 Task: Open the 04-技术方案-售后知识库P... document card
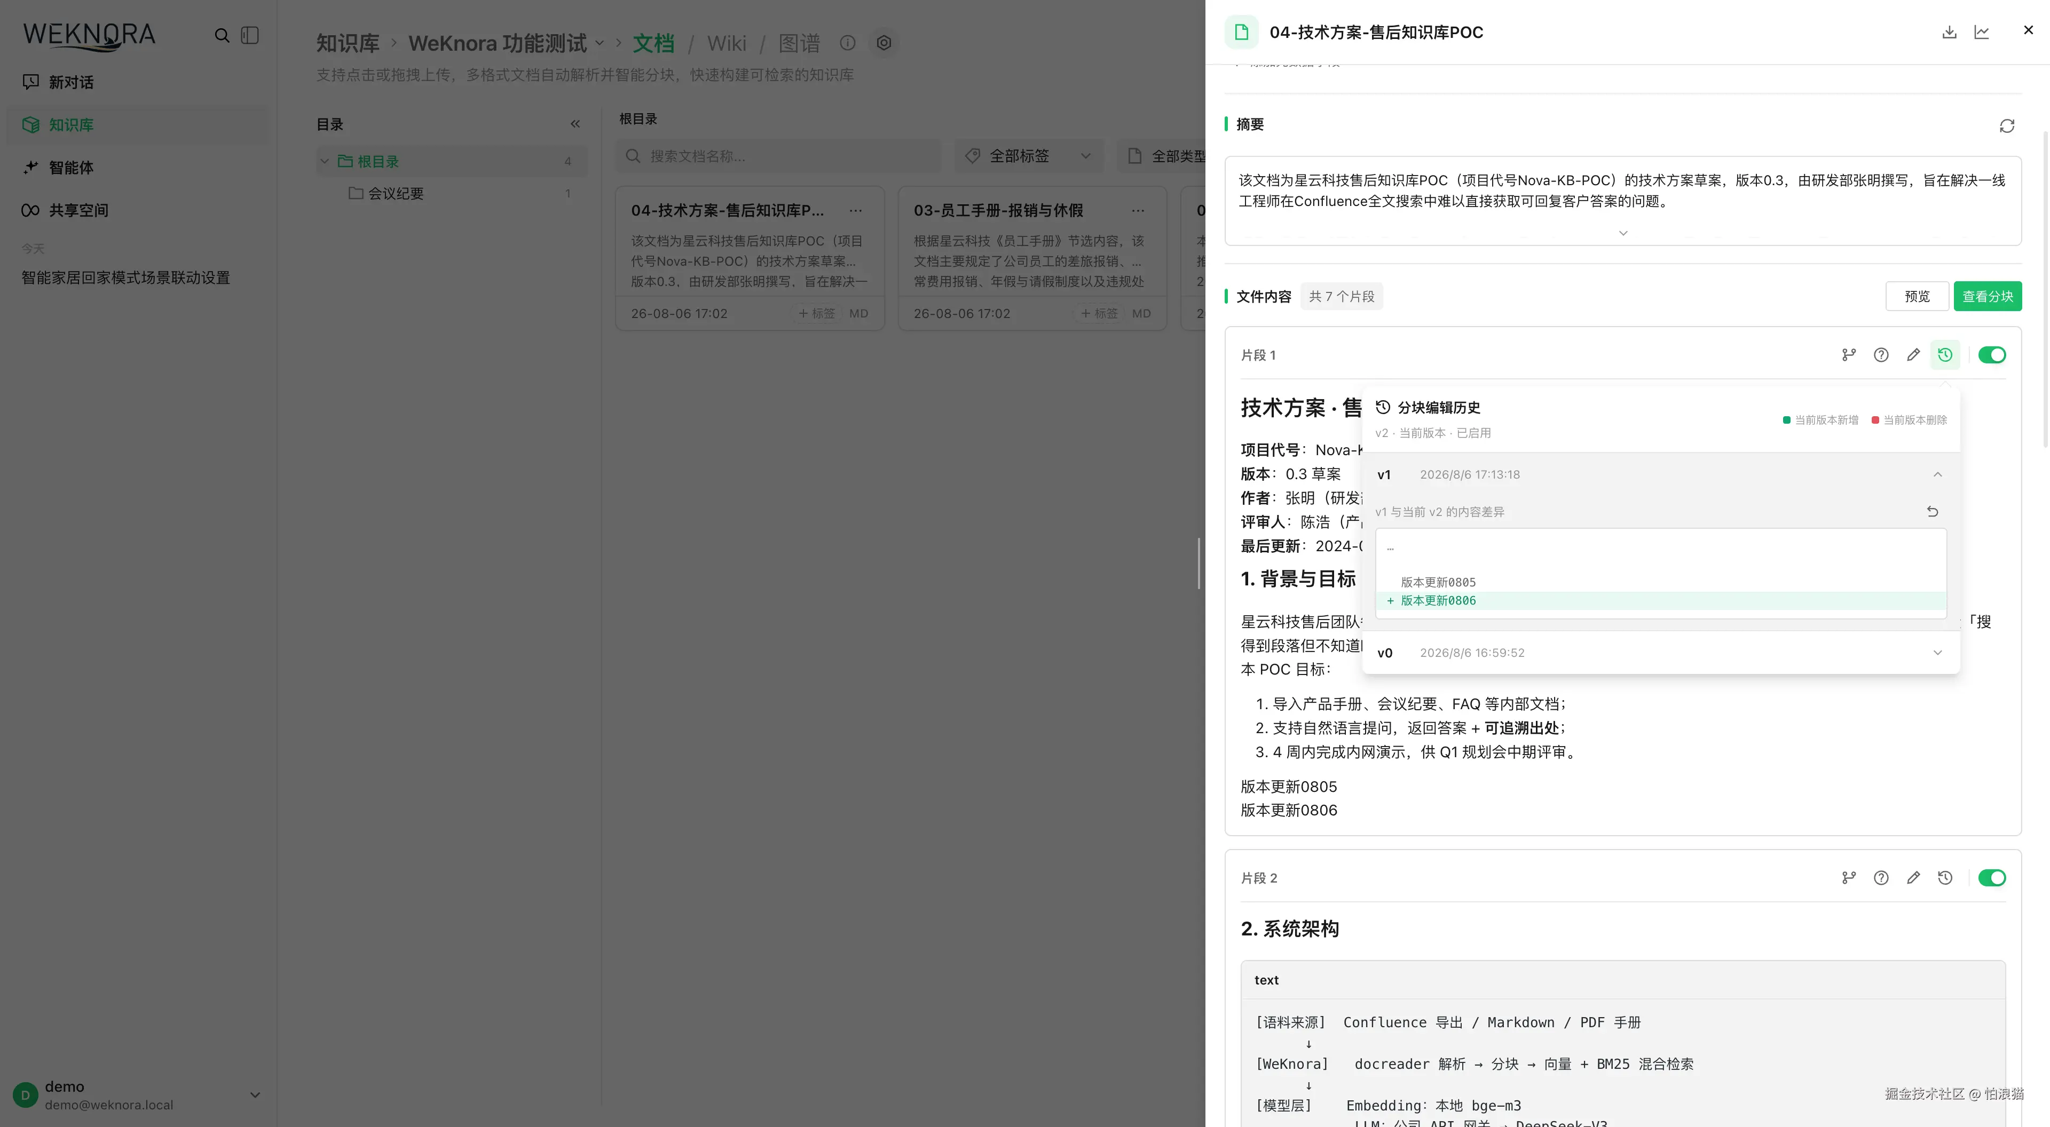pyautogui.click(x=750, y=258)
